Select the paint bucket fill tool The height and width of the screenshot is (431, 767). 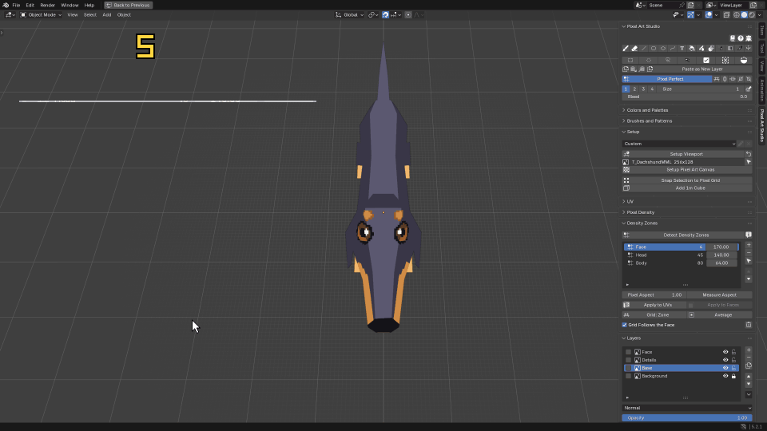[x=692, y=49]
